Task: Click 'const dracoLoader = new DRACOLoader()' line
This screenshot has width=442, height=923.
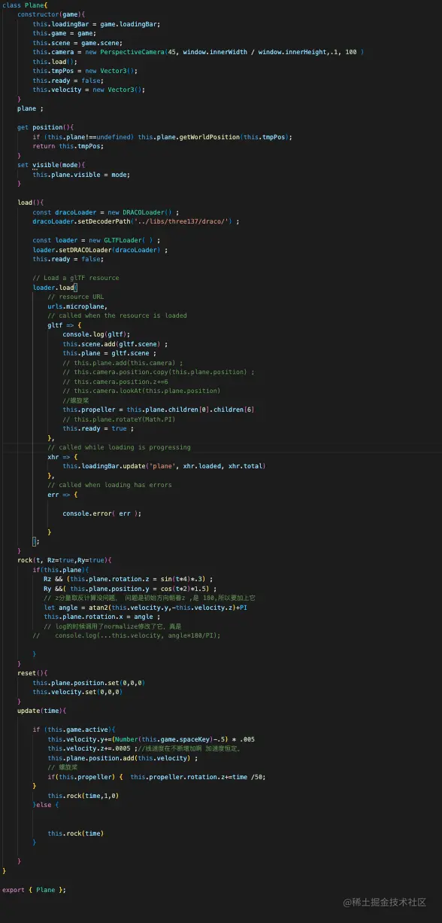Action: coord(106,212)
